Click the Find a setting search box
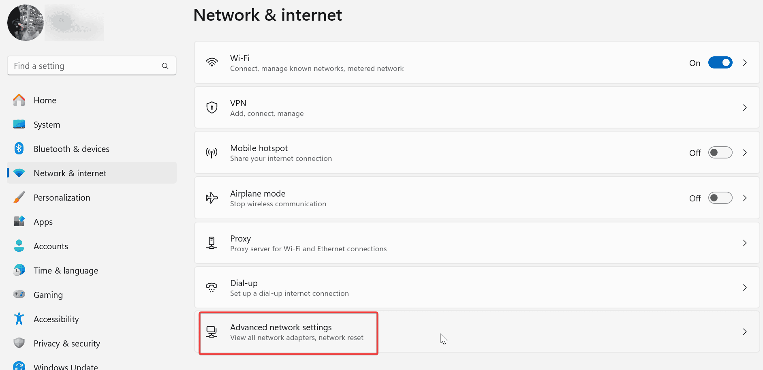This screenshot has width=763, height=370. pos(85,66)
